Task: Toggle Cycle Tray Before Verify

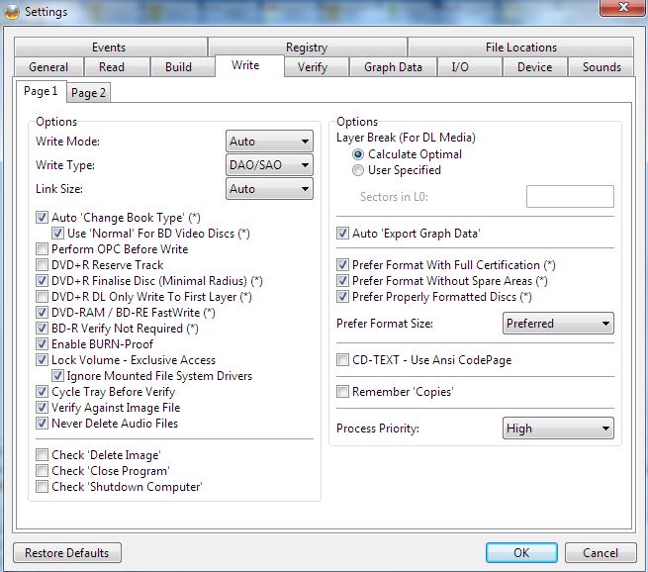Action: [42, 391]
